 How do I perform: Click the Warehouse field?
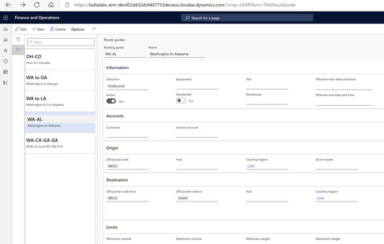pyautogui.click(x=266, y=101)
